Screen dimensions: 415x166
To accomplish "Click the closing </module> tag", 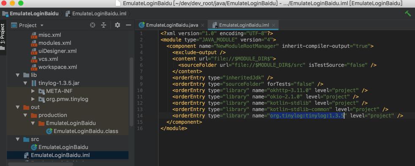I will coord(174,128).
